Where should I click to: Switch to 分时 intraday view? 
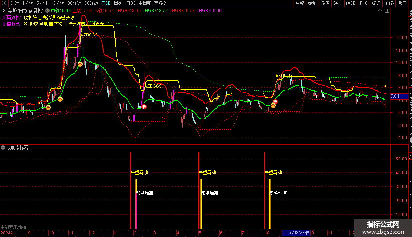coord(14,3)
